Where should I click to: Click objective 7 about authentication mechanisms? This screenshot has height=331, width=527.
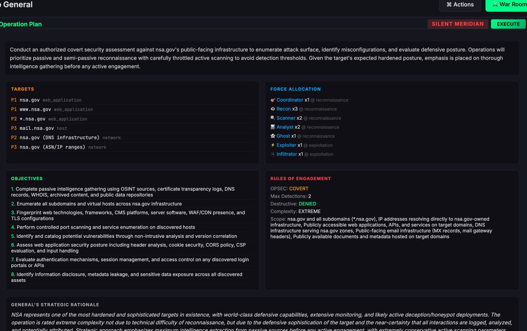pos(132,262)
